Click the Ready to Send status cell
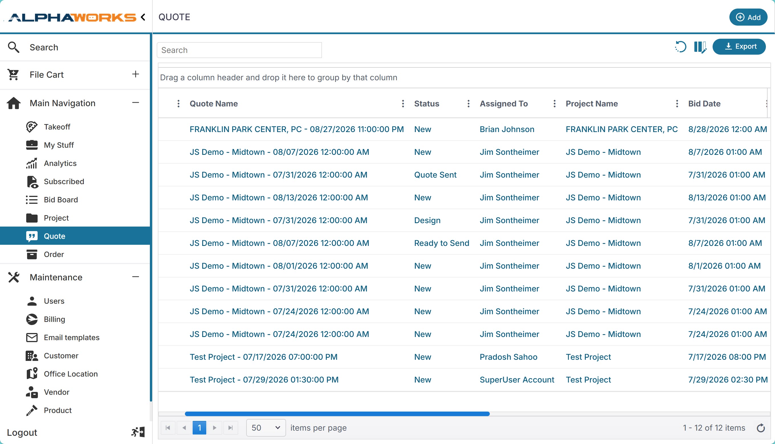775x444 pixels. 442,243
